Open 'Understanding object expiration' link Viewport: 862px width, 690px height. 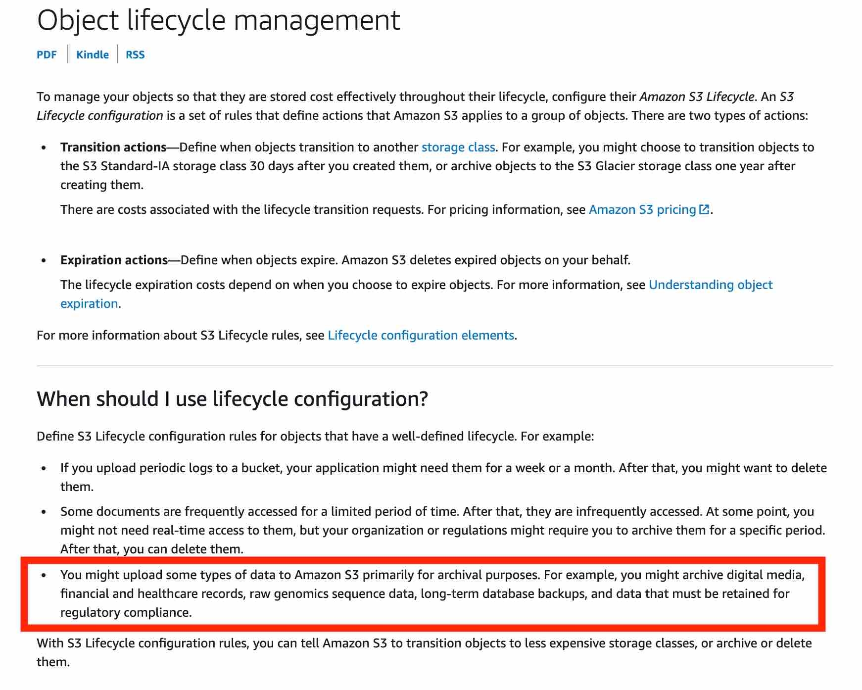[x=710, y=285]
